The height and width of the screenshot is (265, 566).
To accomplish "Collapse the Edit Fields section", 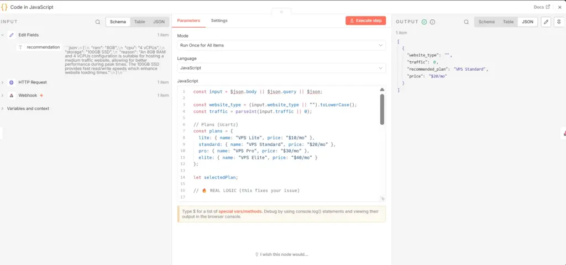I will coord(3,35).
